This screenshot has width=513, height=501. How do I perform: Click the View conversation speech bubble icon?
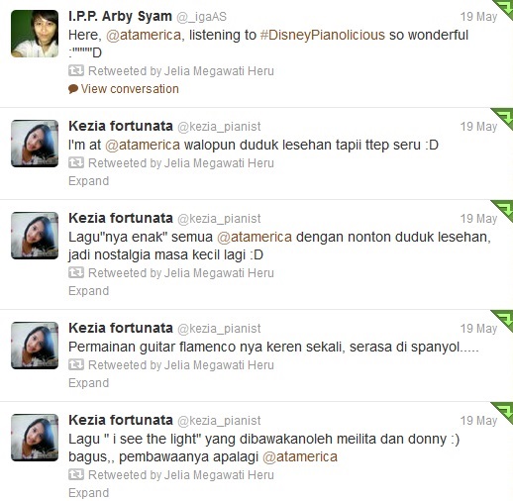(73, 89)
